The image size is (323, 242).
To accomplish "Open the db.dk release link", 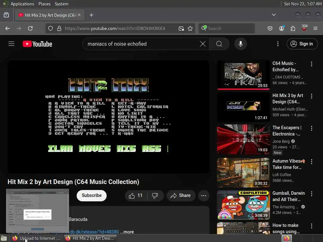I will 94,232.
